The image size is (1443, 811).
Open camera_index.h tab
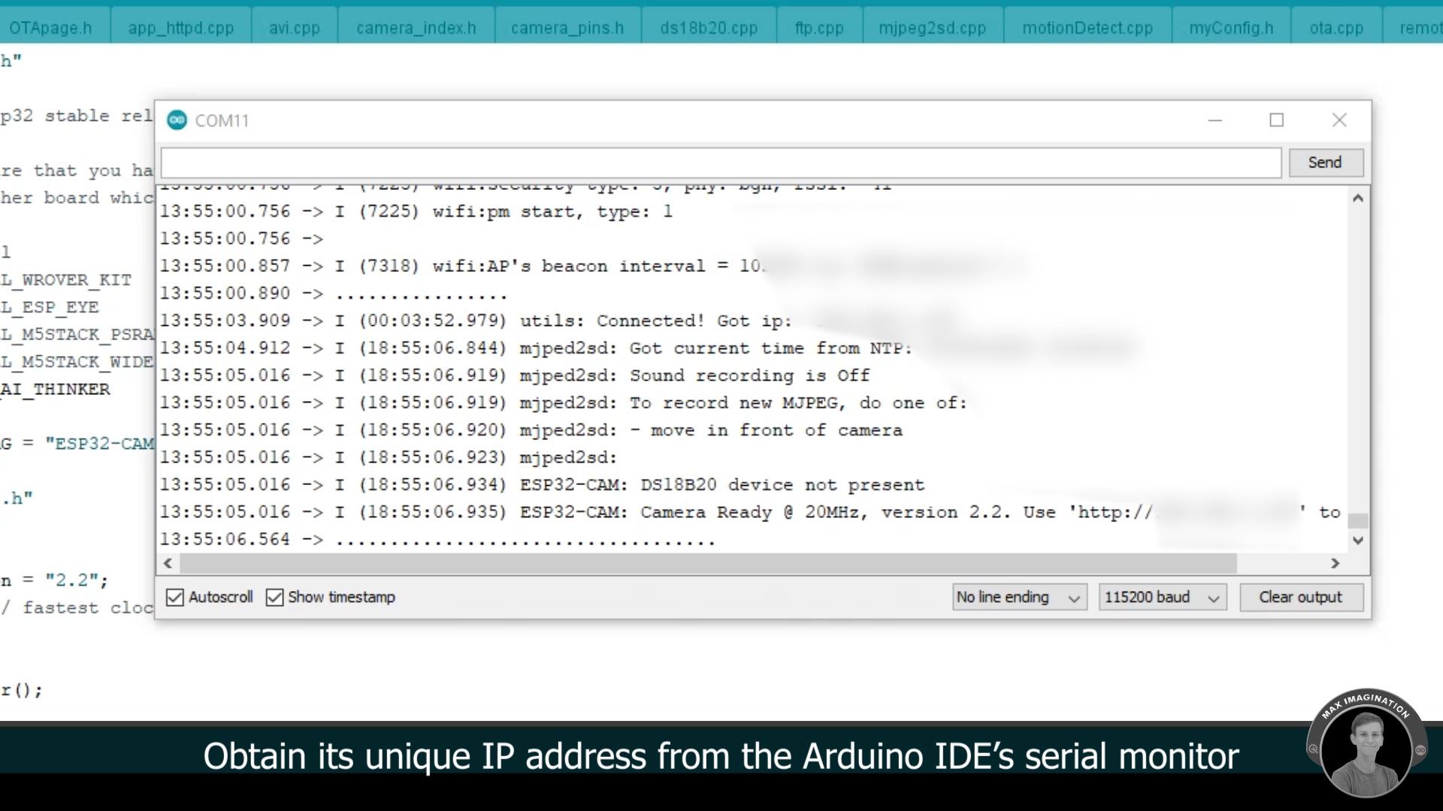(416, 27)
